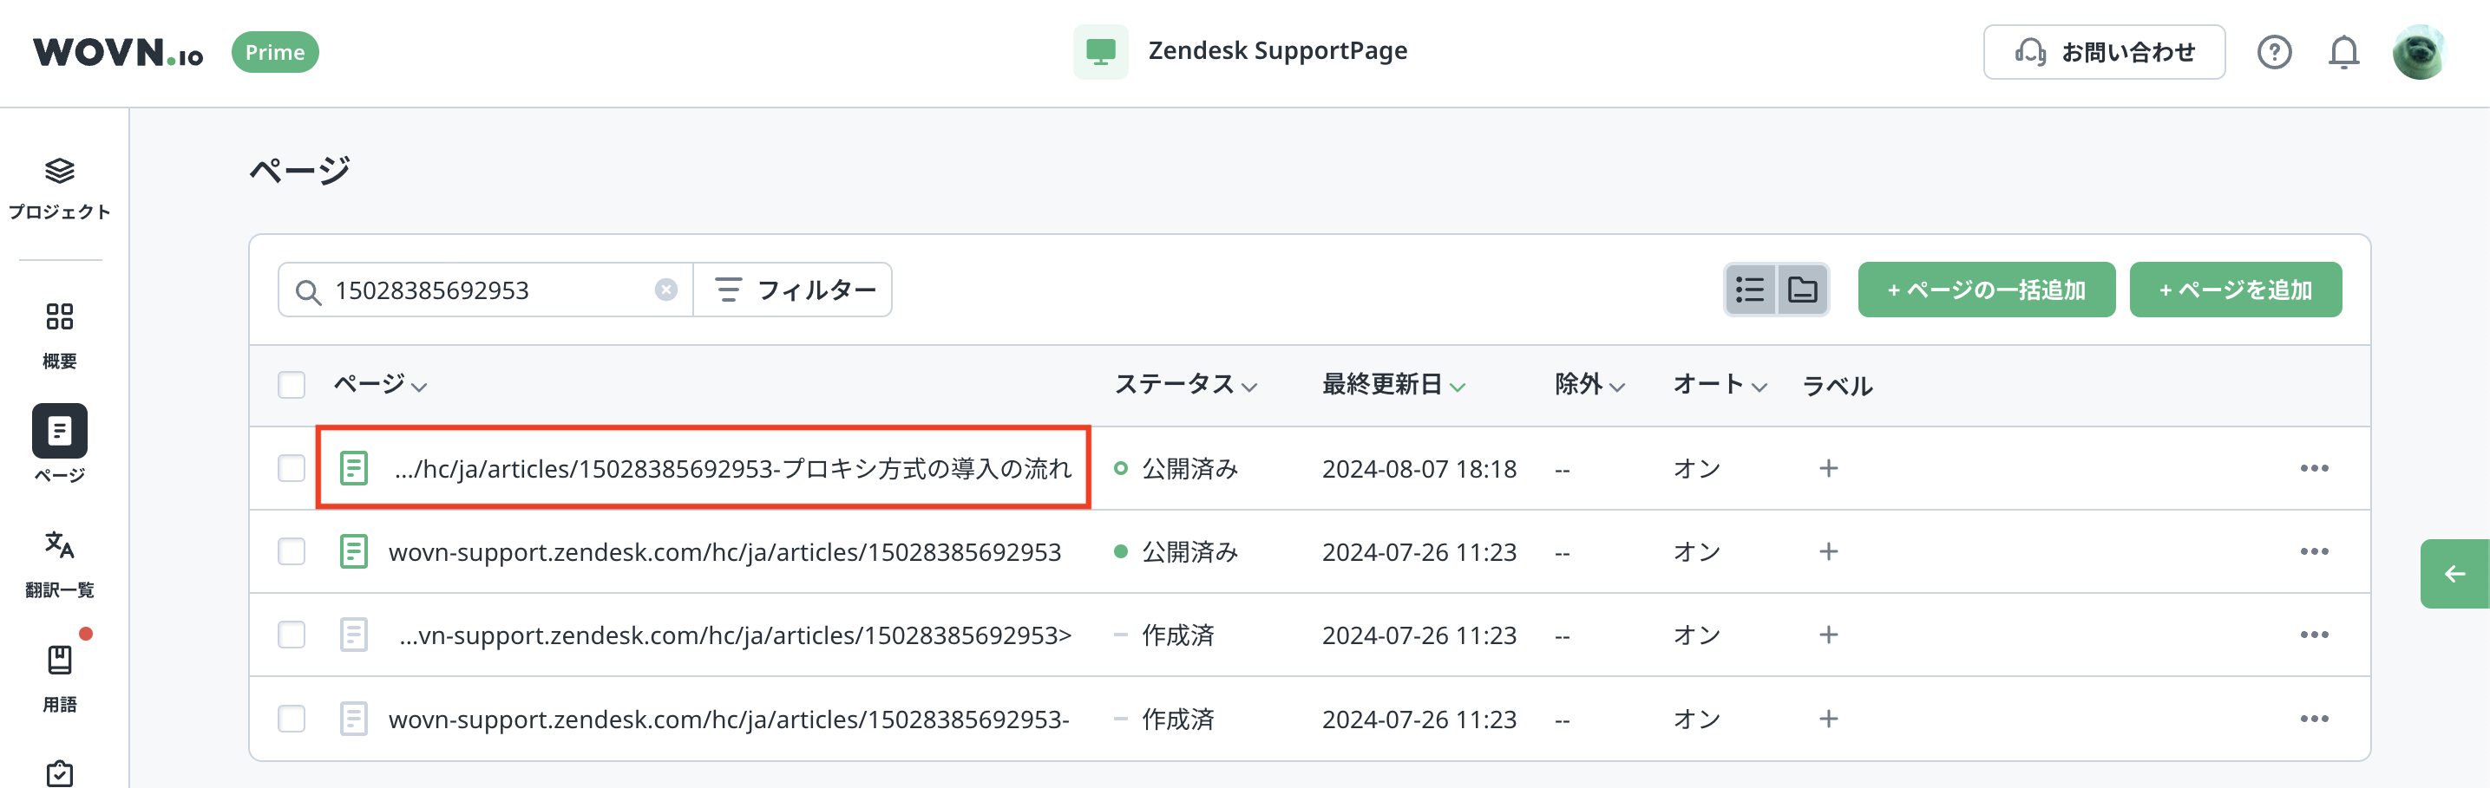The height and width of the screenshot is (788, 2490).
Task: Sort by ステータス column header
Action: click(x=1185, y=384)
